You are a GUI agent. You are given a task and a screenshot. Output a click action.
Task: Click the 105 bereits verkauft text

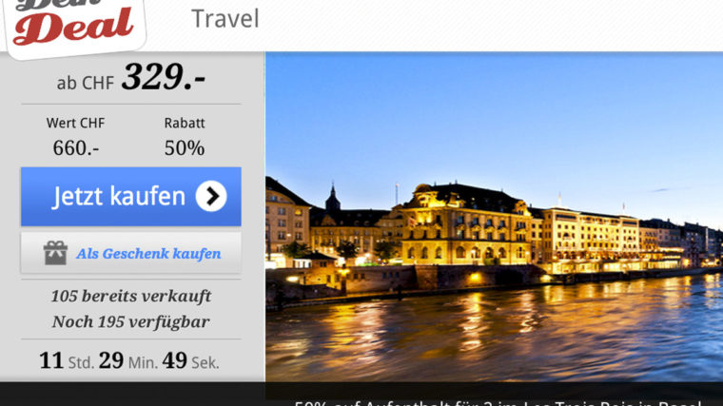(x=131, y=296)
